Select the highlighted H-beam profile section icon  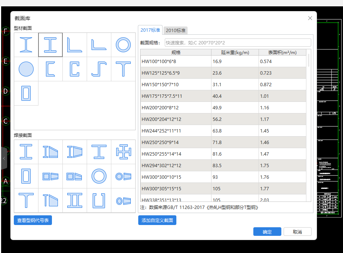[50, 45]
